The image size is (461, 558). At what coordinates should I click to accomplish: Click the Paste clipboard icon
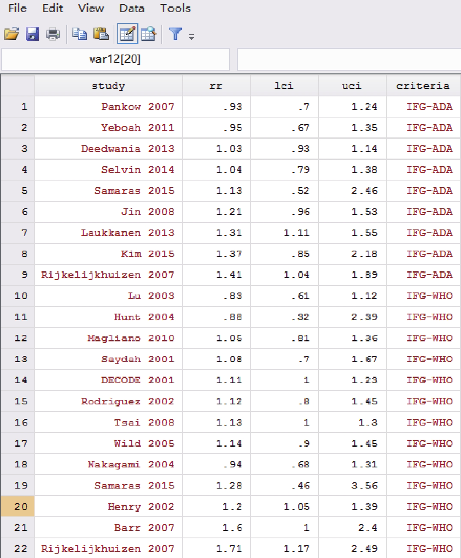click(x=101, y=34)
